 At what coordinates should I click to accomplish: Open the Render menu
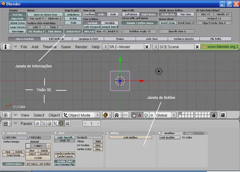pos(81,47)
